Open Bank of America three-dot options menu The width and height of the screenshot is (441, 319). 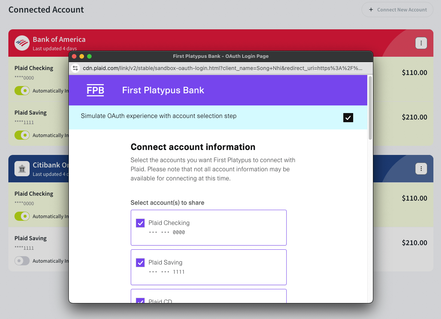421,43
